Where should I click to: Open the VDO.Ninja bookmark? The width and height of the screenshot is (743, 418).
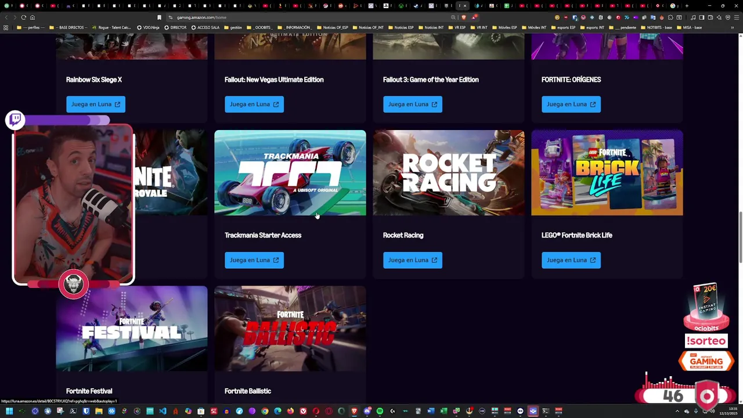(x=148, y=27)
